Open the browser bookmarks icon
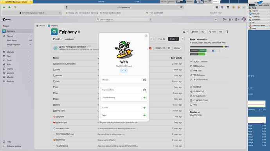 point(222,7)
